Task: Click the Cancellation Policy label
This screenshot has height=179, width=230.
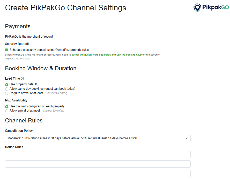Action: (x=19, y=130)
